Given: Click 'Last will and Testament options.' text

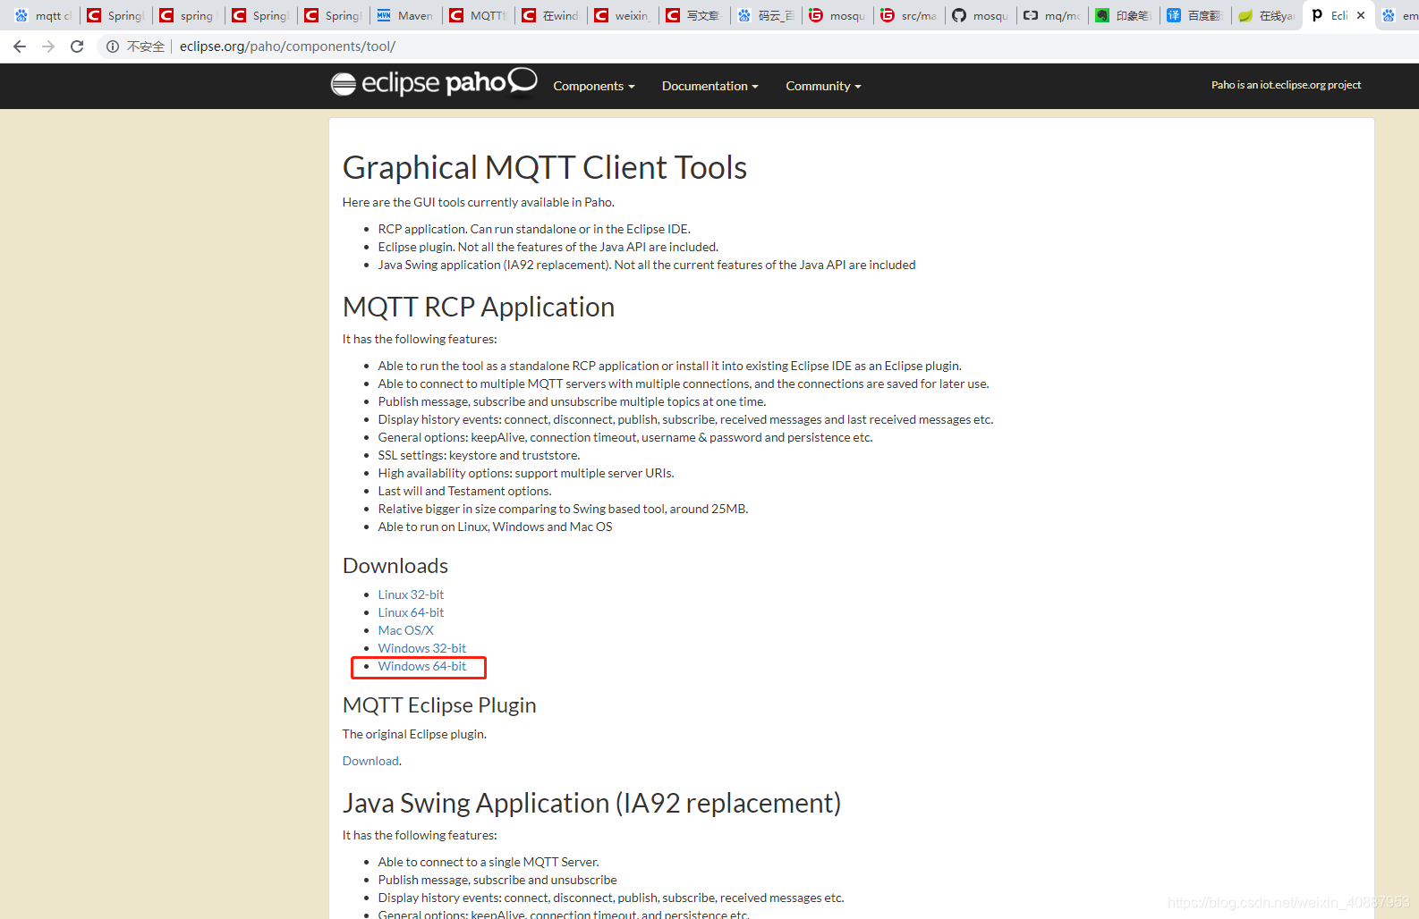Looking at the screenshot, I should pyautogui.click(x=464, y=491).
